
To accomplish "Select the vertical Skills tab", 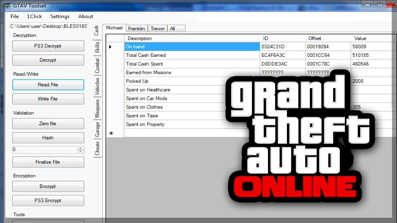I will point(97,47).
